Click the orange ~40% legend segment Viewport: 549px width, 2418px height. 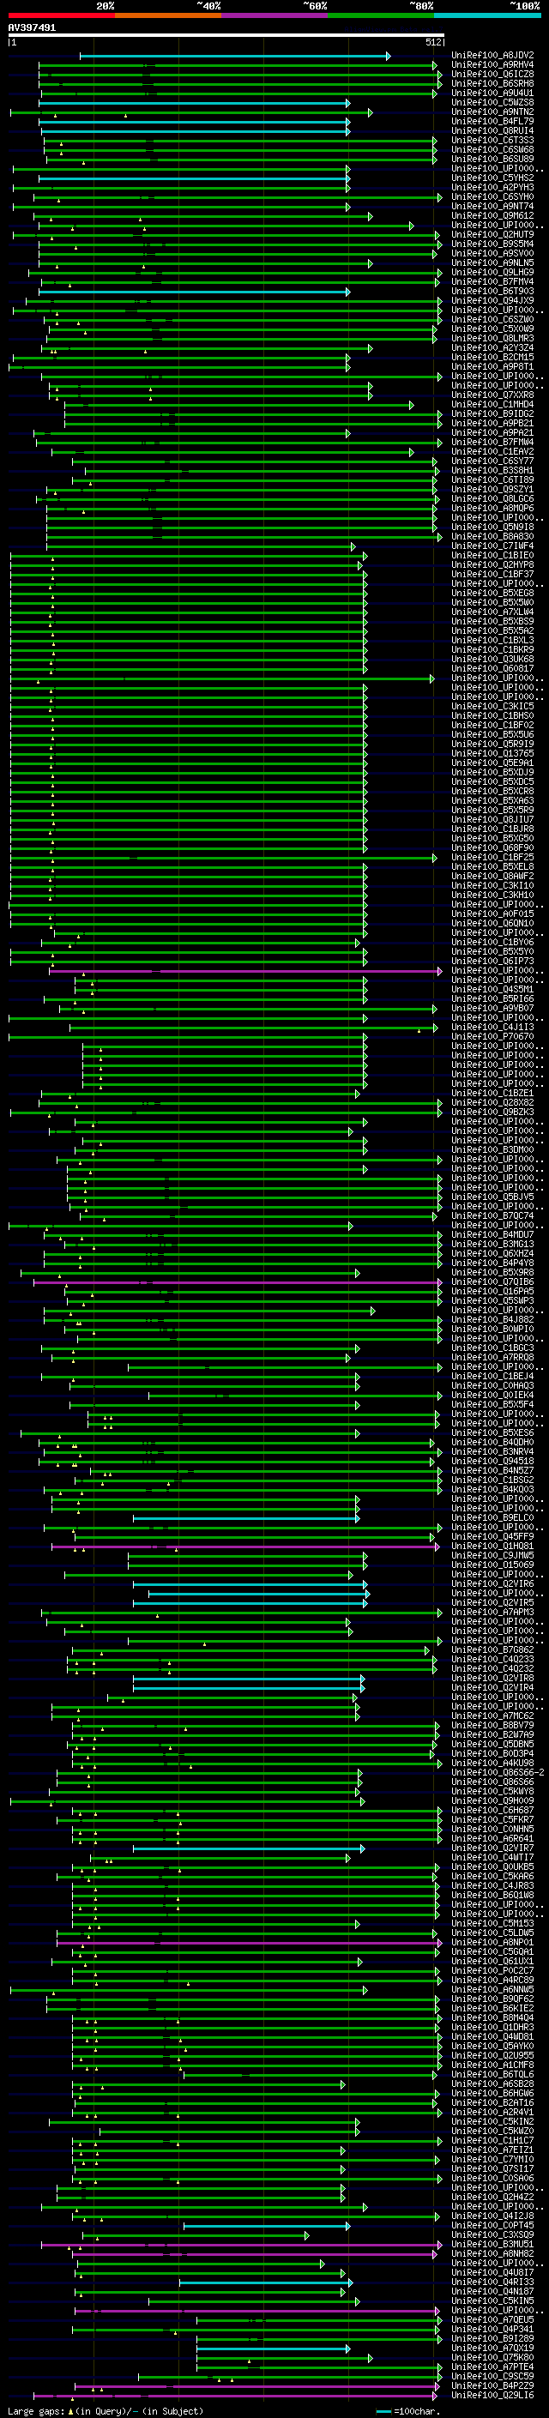[168, 15]
